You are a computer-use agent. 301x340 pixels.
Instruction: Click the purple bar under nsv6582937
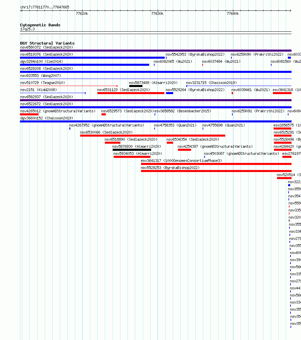click(x=156, y=101)
